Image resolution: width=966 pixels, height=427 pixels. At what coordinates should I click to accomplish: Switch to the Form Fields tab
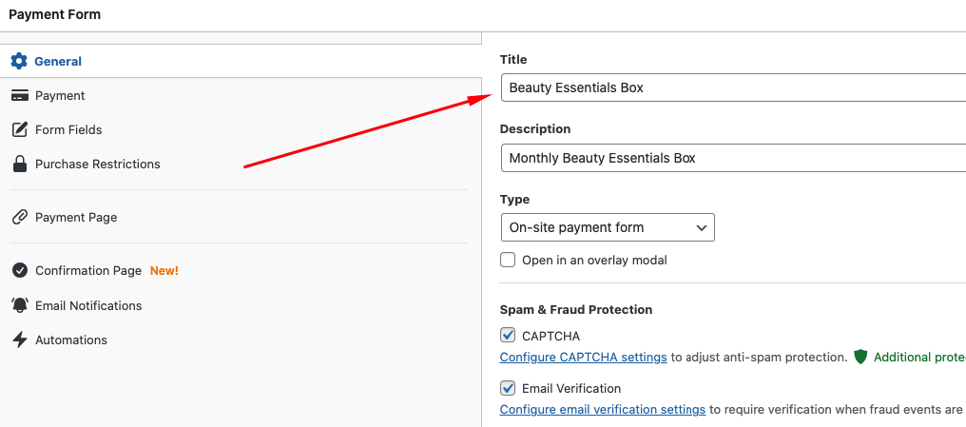pos(68,129)
